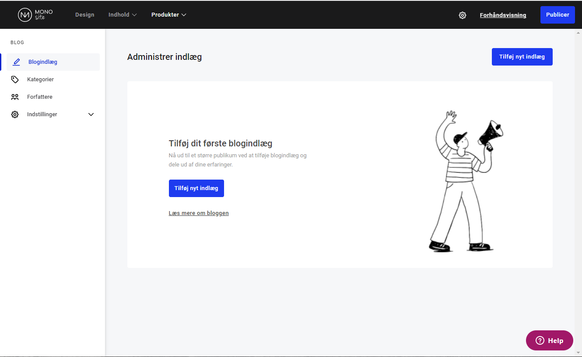Click the Mono Site logo

[x=35, y=14]
